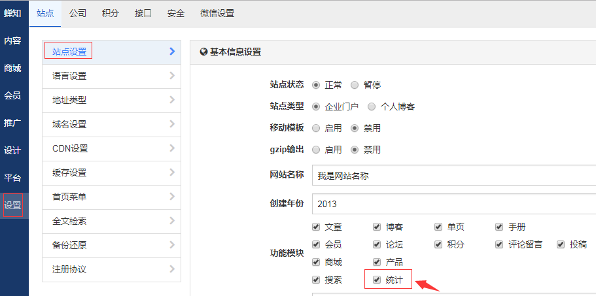
Task: Choose 企业门户 as site type
Action: pyautogui.click(x=316, y=107)
